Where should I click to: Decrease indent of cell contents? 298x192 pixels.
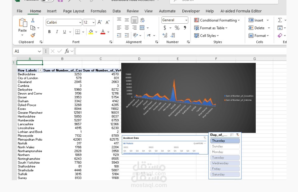(x=119, y=35)
